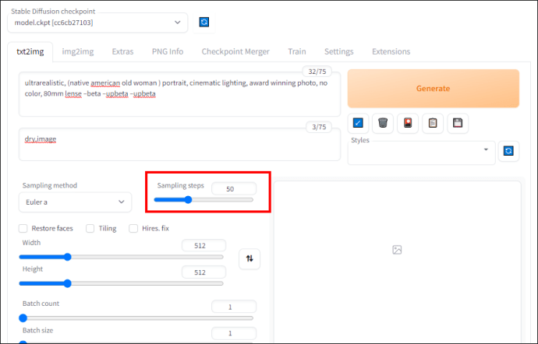The height and width of the screenshot is (344, 538).
Task: Click the Generate button
Action: 433,89
